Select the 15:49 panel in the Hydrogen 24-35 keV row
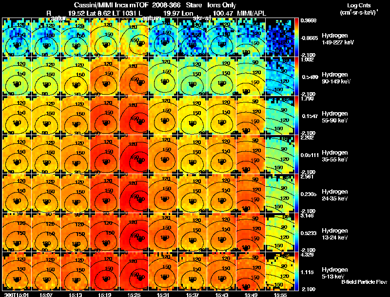Viewport: 390px width, 297px height. point(251,194)
